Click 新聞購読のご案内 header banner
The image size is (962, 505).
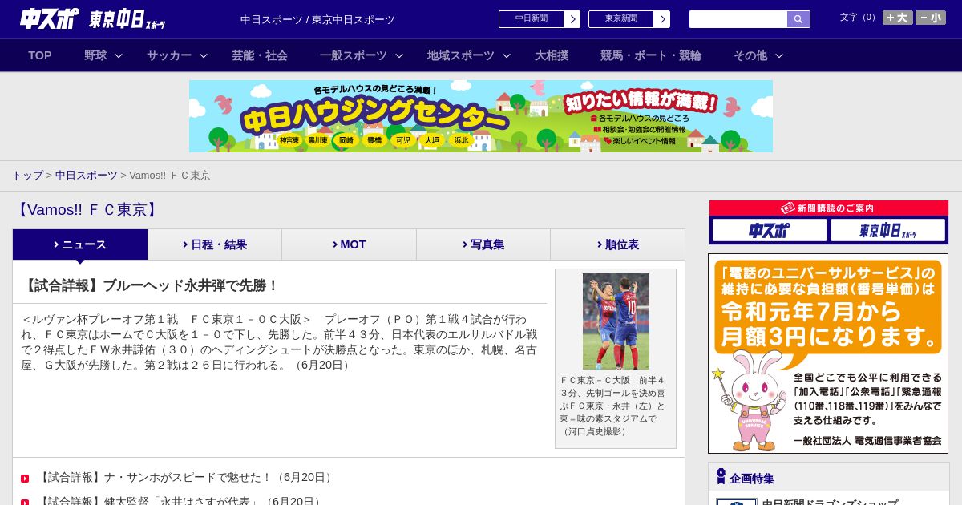pyautogui.click(x=828, y=208)
